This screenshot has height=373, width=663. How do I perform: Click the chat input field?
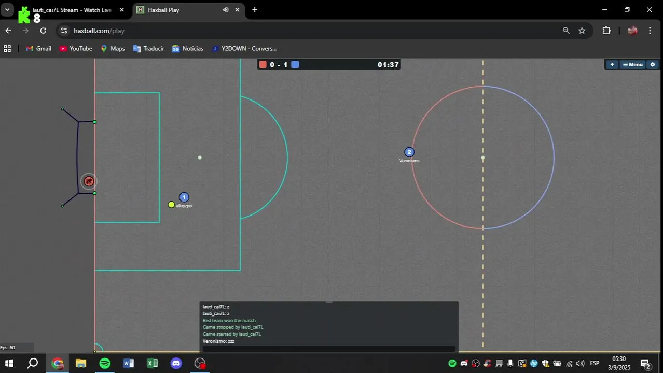click(329, 349)
